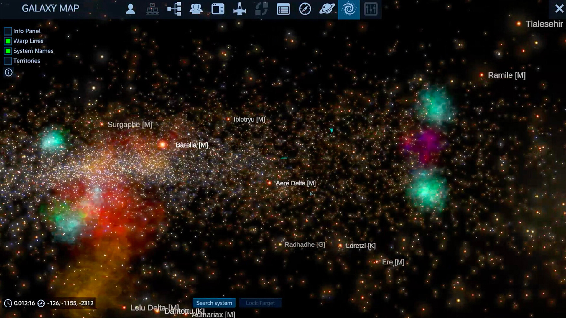
Task: Select the network/connections map icon
Action: 175,9
